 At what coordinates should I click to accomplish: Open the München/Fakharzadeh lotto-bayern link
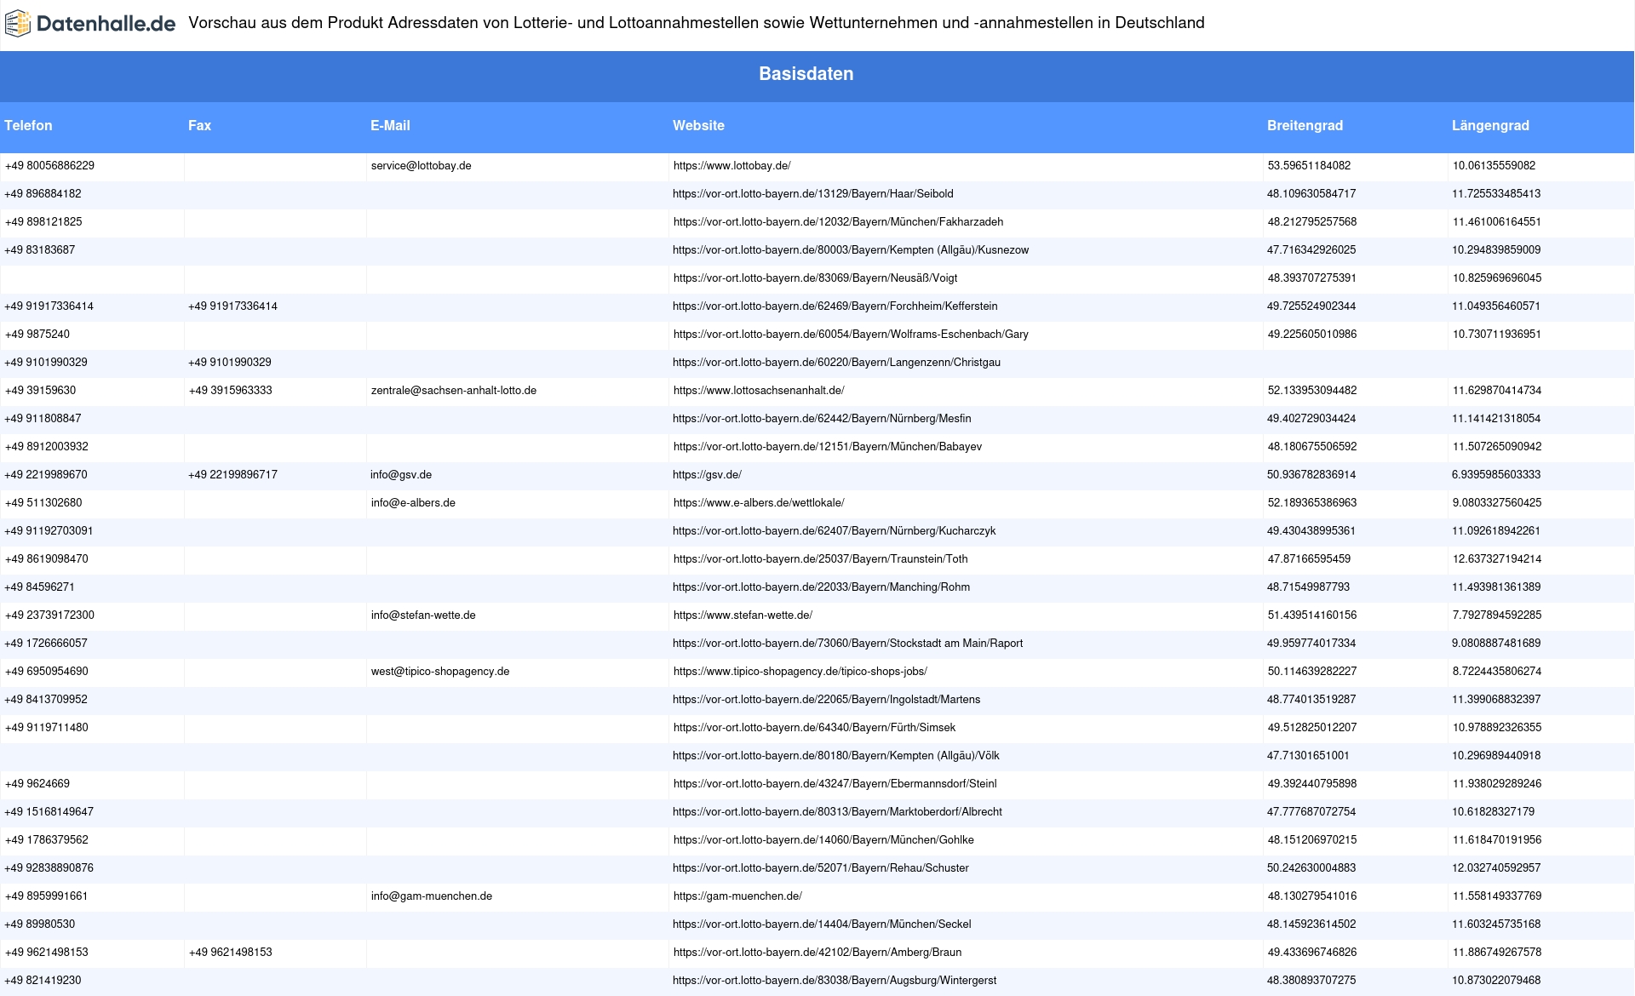click(838, 222)
